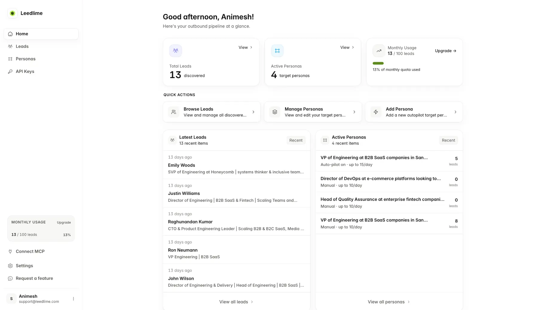The image size is (543, 310).
Task: Click Upgrade in the sidebar usage box
Action: [64, 222]
